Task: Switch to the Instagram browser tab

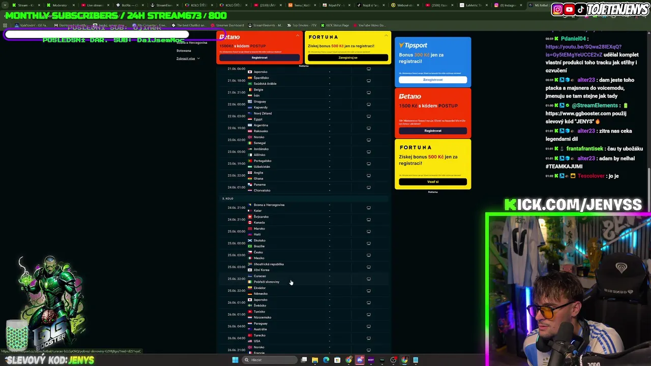Action: pyautogui.click(x=507, y=5)
